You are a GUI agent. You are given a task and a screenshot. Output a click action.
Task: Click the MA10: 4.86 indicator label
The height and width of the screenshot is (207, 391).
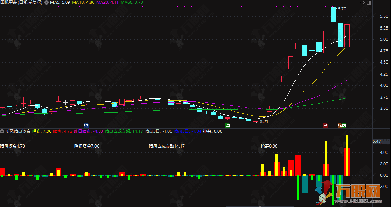[x=83, y=2]
